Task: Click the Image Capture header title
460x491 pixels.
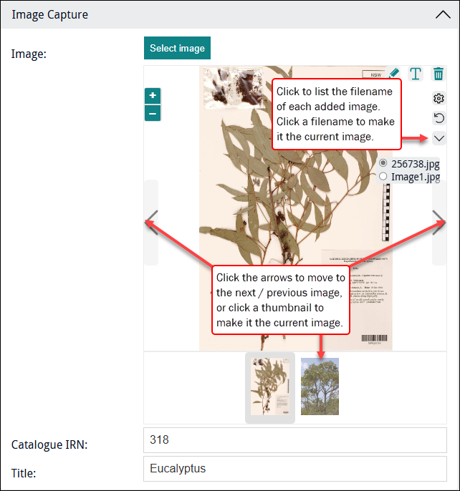Action: tap(50, 15)
